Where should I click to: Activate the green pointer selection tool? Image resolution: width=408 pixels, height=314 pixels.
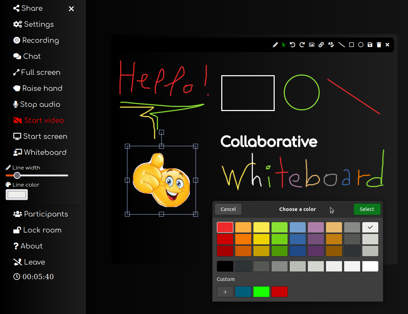point(283,45)
